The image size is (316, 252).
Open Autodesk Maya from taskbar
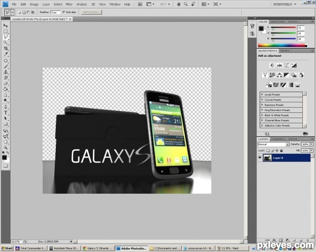tap(64, 248)
